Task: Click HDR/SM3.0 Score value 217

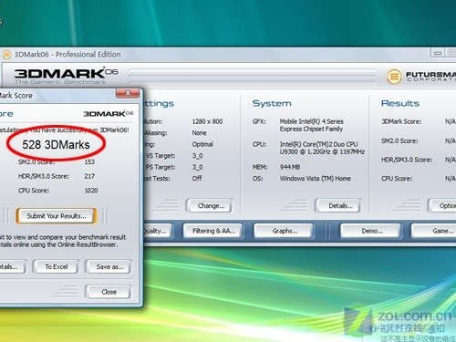Action: coord(89,176)
